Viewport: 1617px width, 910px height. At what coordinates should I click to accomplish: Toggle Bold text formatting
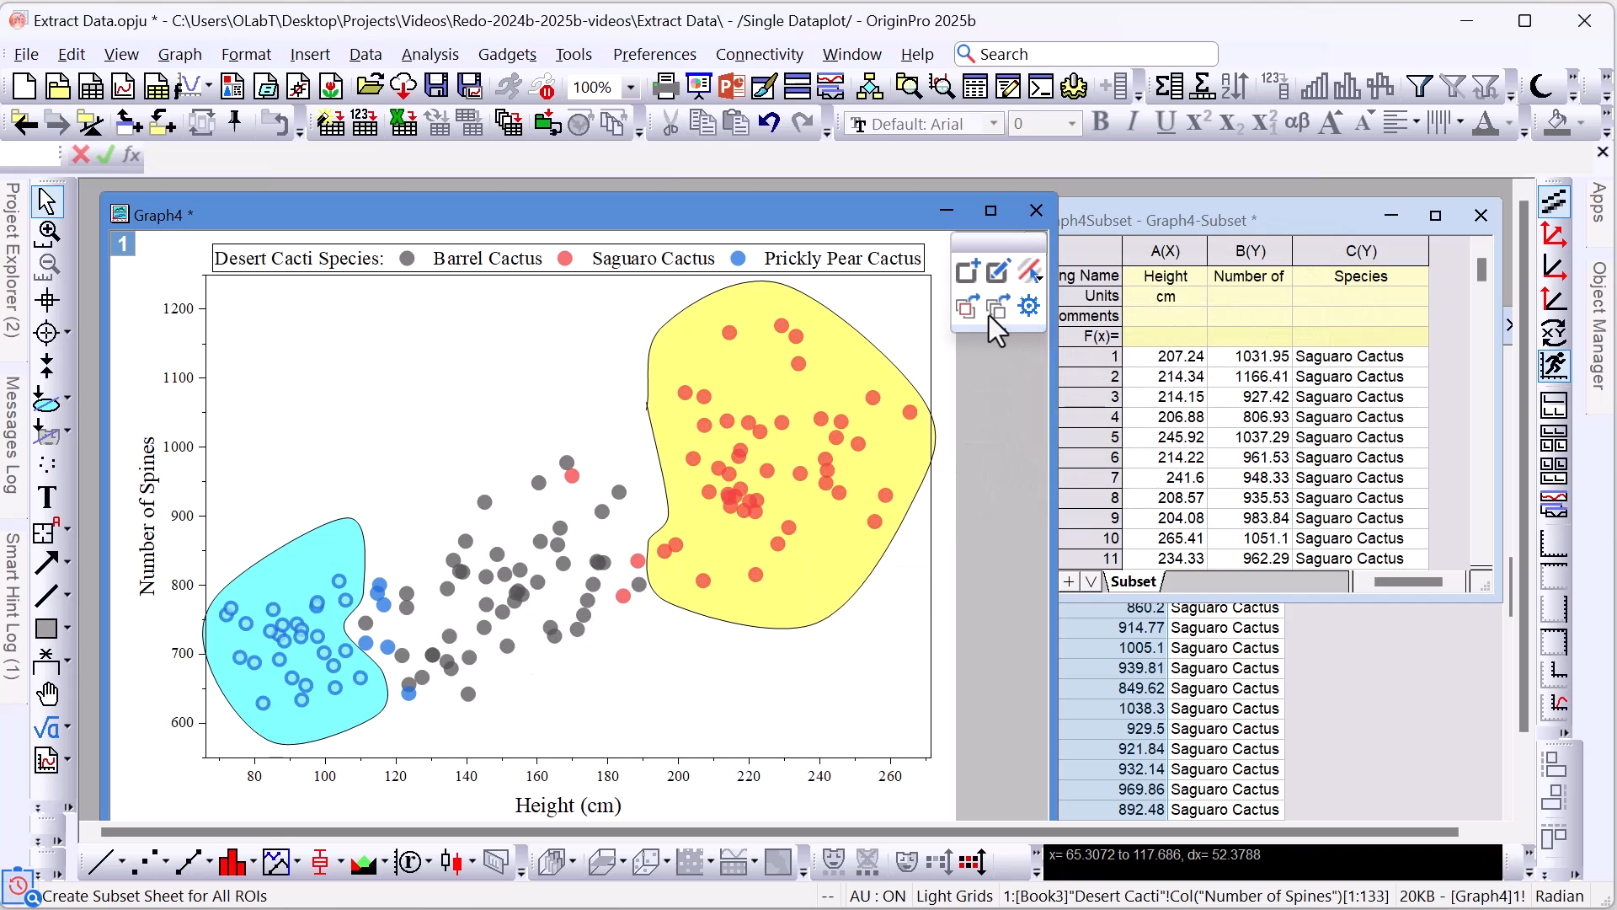(x=1100, y=123)
